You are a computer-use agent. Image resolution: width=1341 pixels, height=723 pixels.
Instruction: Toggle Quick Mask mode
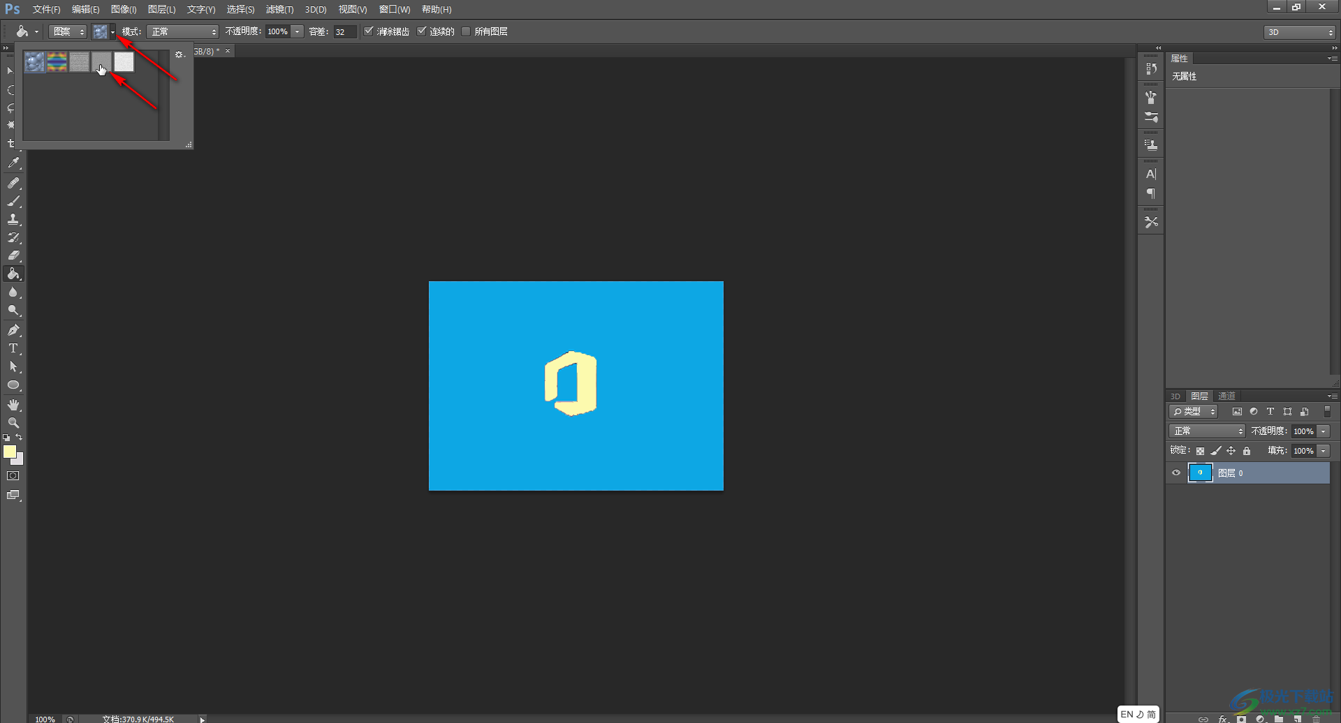click(x=13, y=476)
